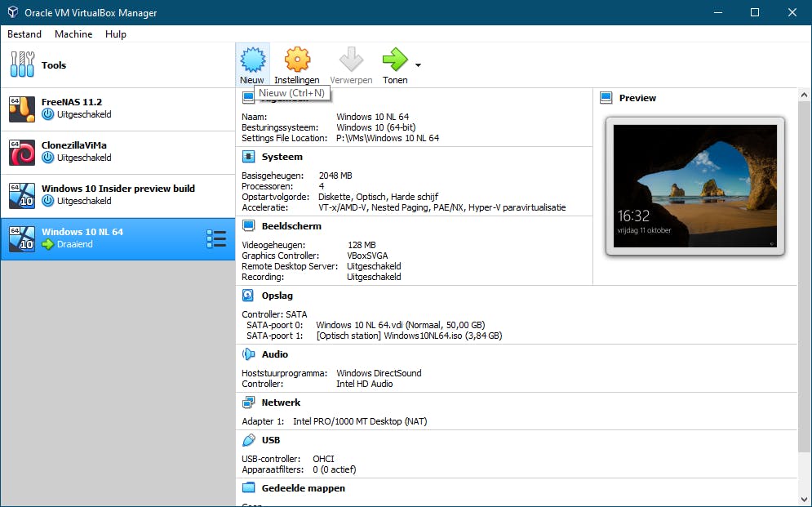Click the Opslag disk icon

pyautogui.click(x=248, y=296)
